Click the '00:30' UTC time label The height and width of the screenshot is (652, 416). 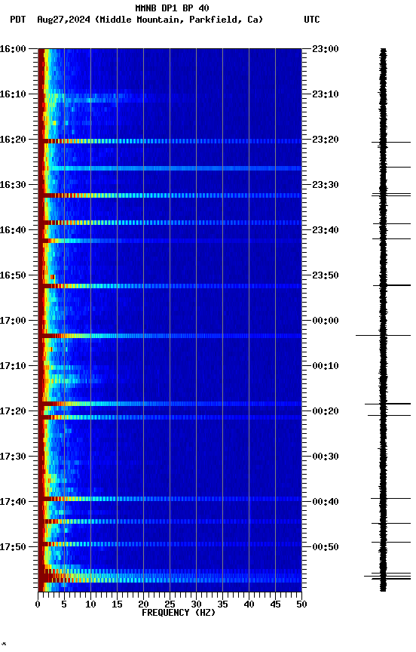coord(326,457)
